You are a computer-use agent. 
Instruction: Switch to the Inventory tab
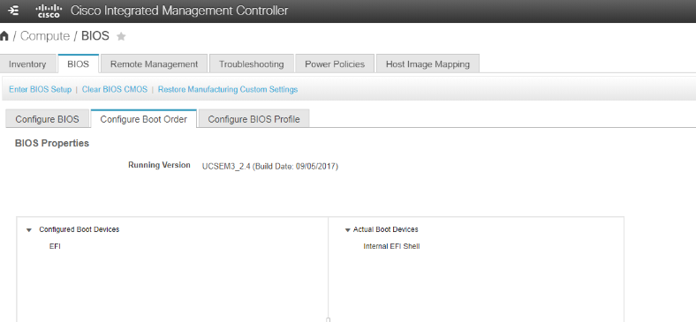click(27, 64)
